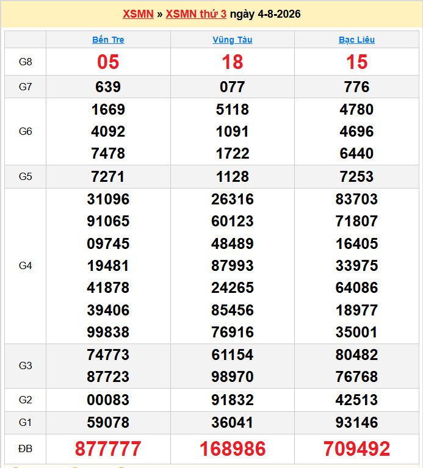Click the G2 row label
Image resolution: width=423 pixels, height=468 pixels.
click(26, 400)
